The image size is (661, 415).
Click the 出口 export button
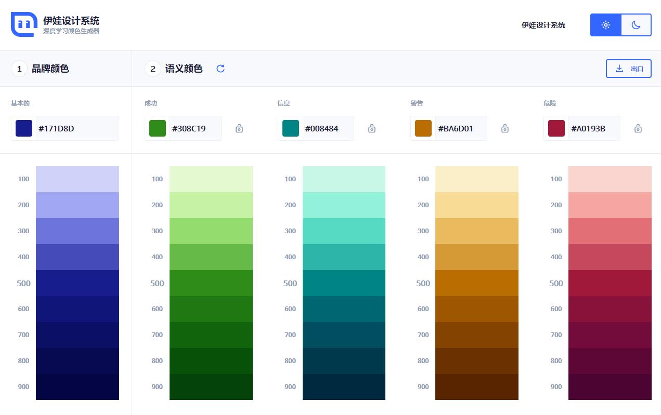coord(629,69)
